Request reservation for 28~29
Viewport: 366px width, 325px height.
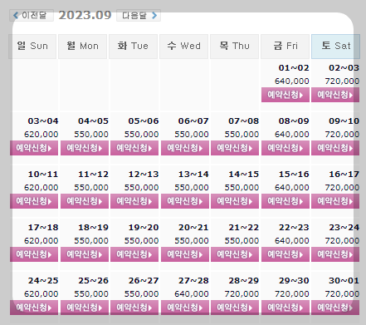(x=235, y=308)
